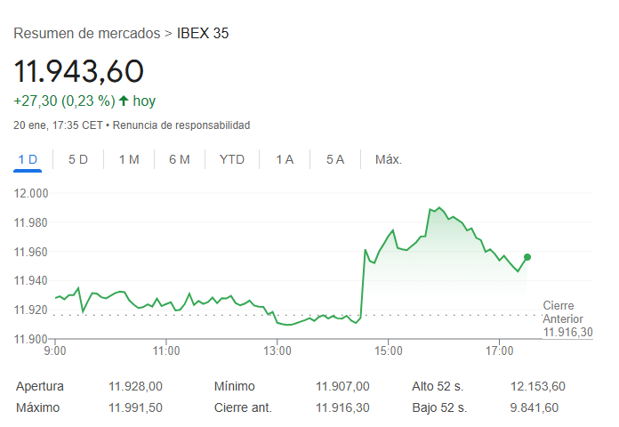Open the 5 A time range tab
619x427 pixels.
335,159
